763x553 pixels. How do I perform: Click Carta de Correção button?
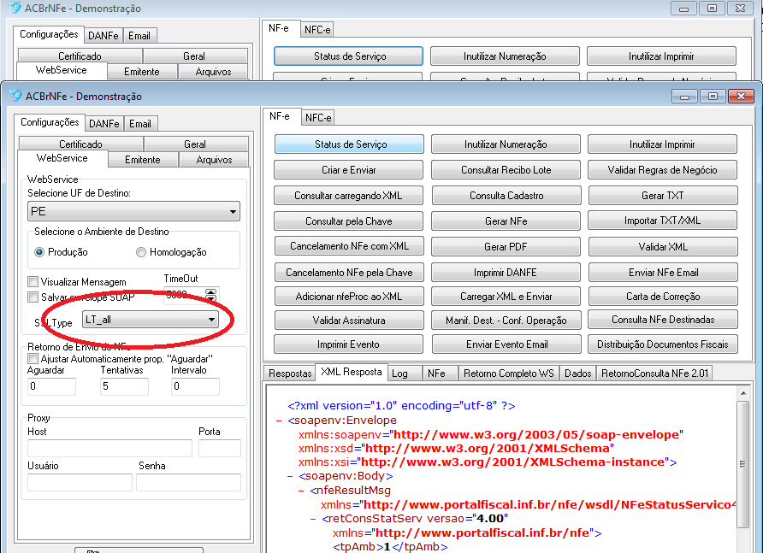663,297
